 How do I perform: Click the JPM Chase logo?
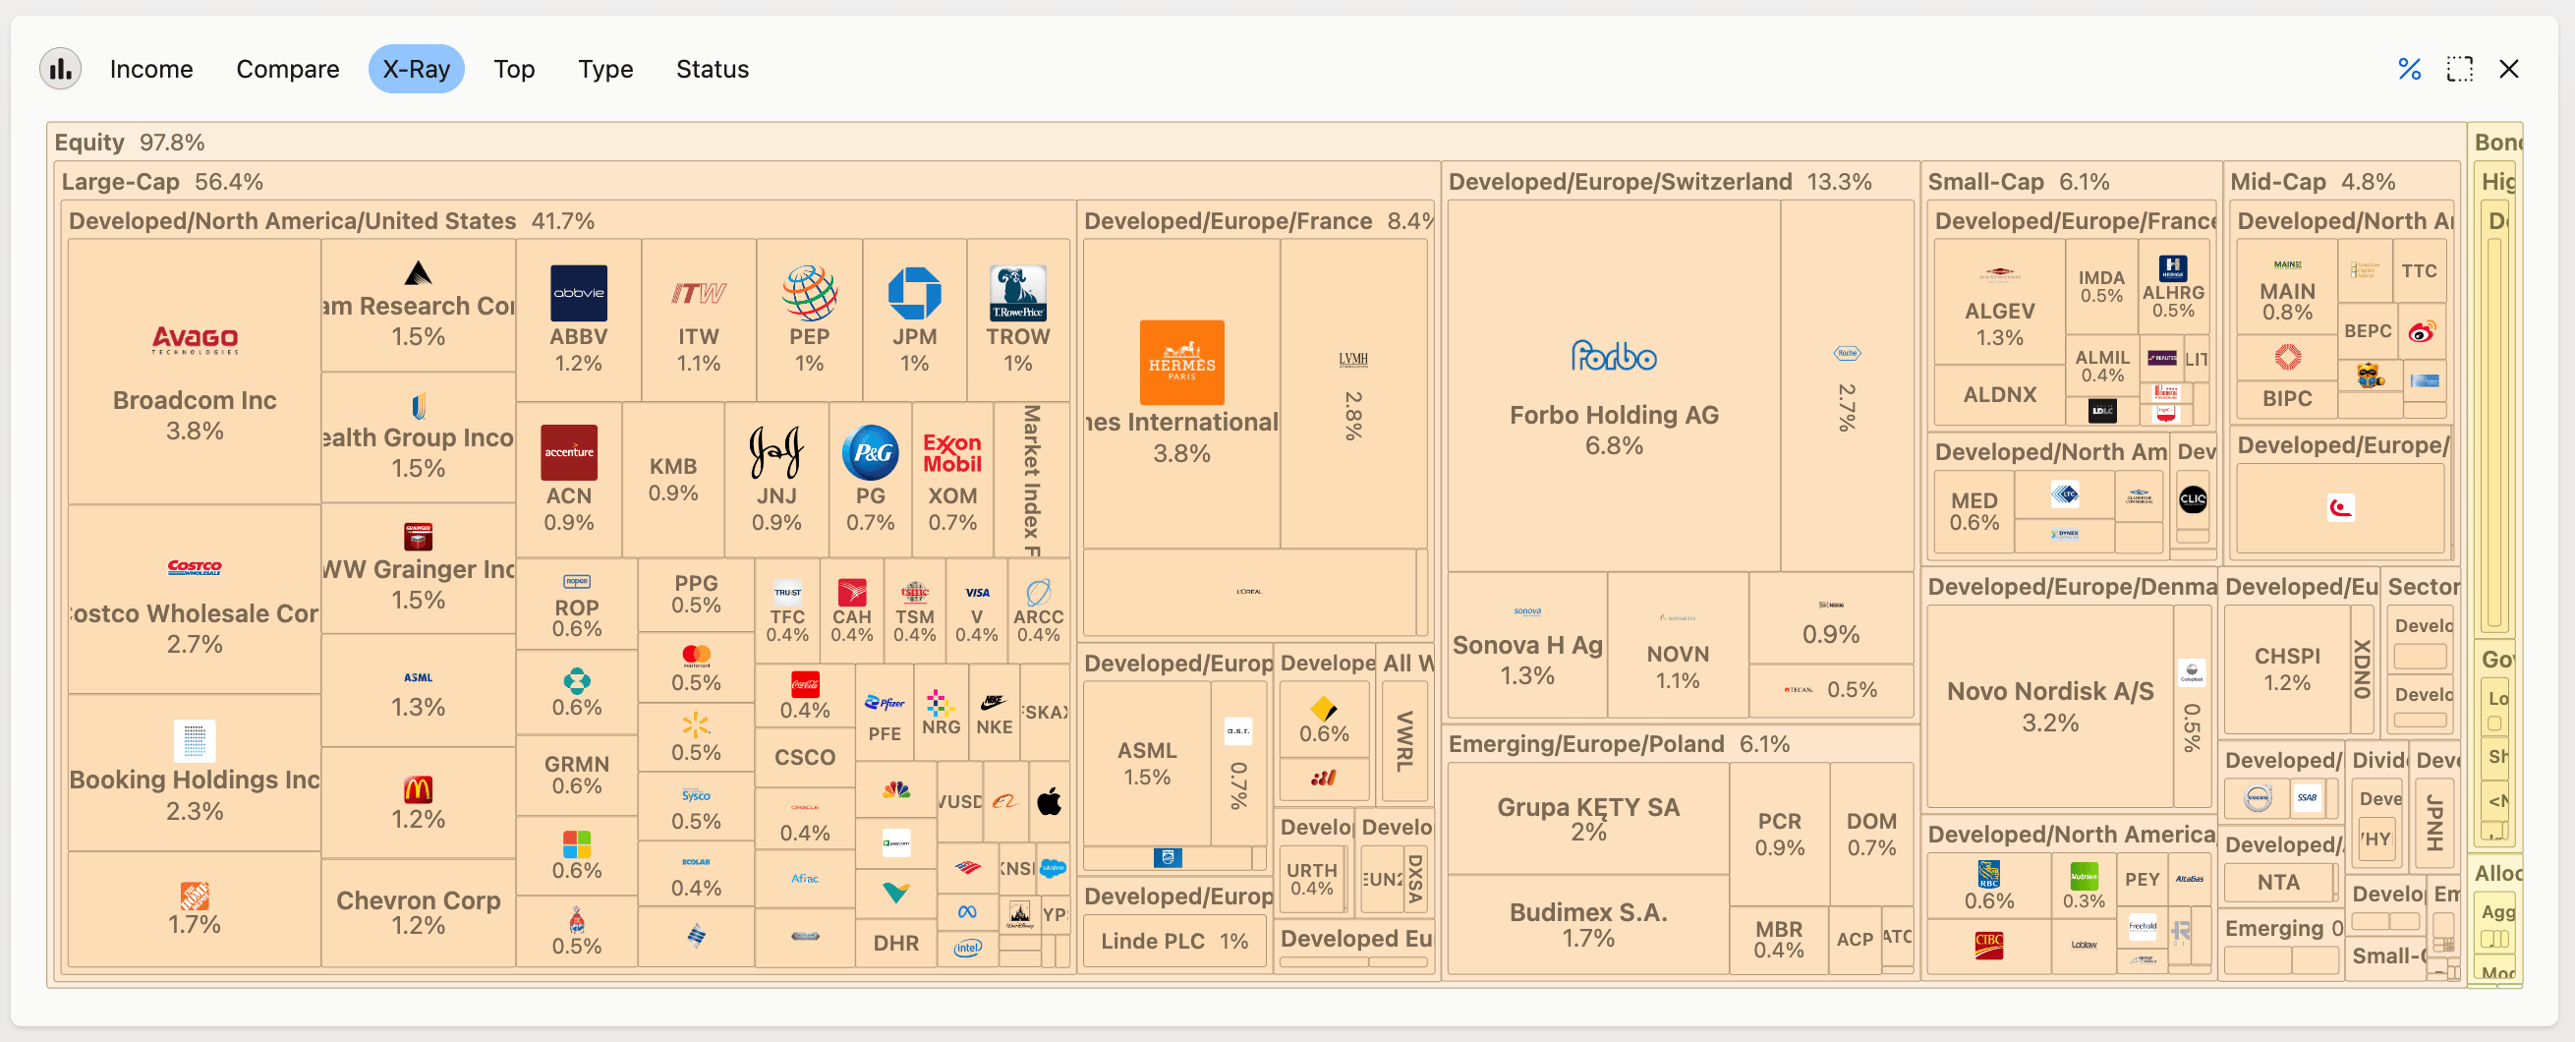click(x=914, y=293)
